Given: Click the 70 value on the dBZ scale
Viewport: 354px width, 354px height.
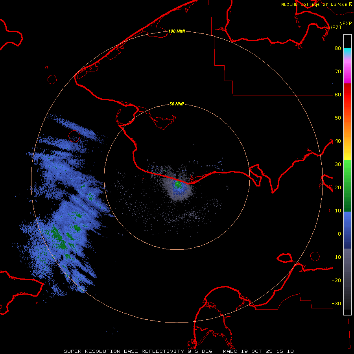Looking at the screenshot, I should coord(338,72).
